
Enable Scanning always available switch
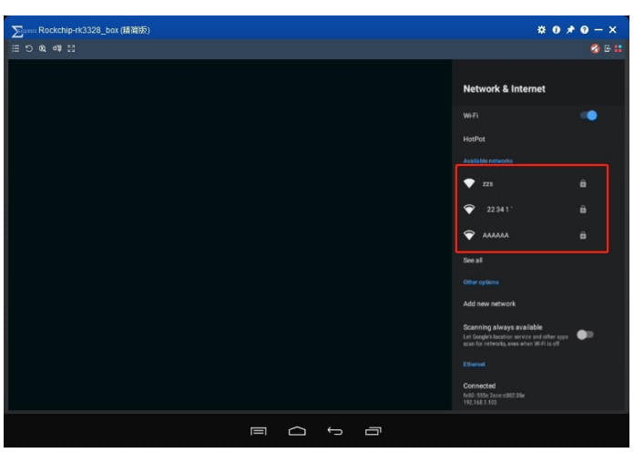point(586,334)
